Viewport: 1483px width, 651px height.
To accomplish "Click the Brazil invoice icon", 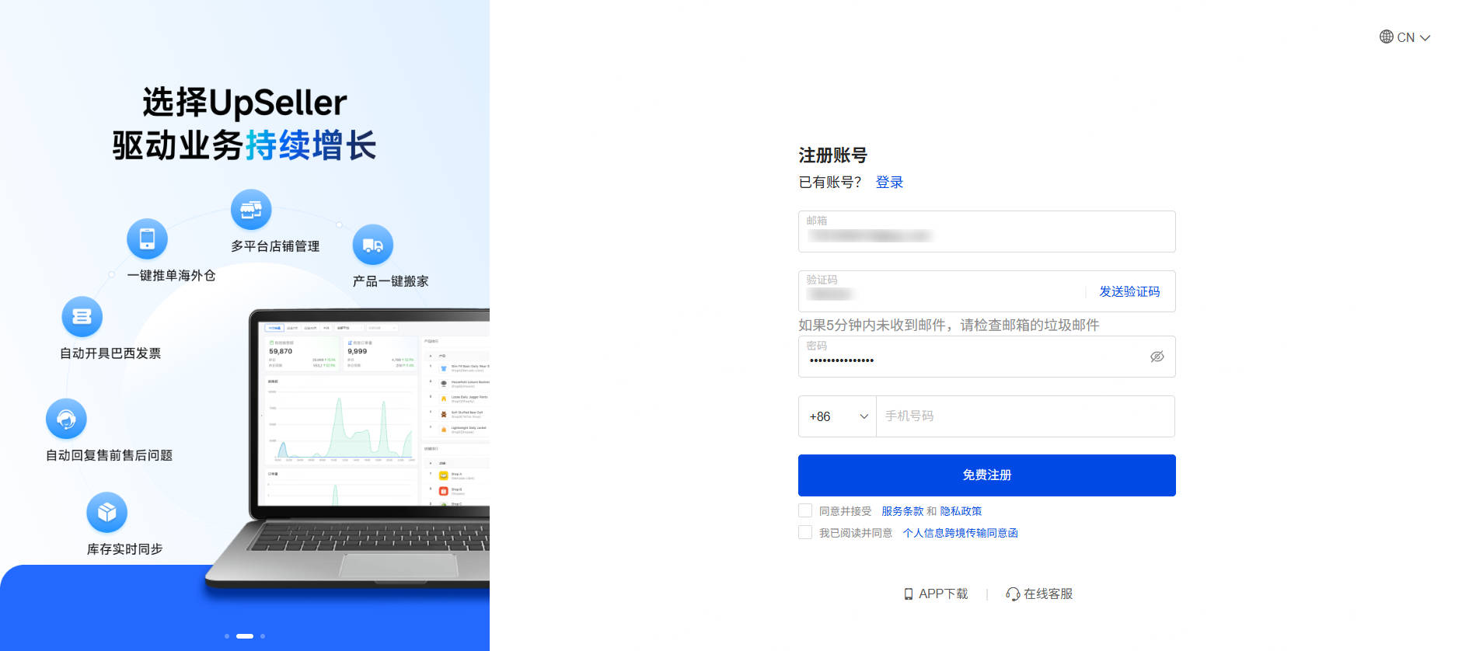I will coord(82,317).
